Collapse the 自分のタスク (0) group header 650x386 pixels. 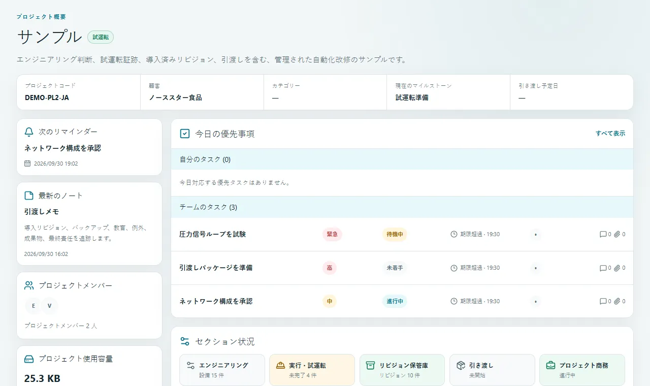402,159
